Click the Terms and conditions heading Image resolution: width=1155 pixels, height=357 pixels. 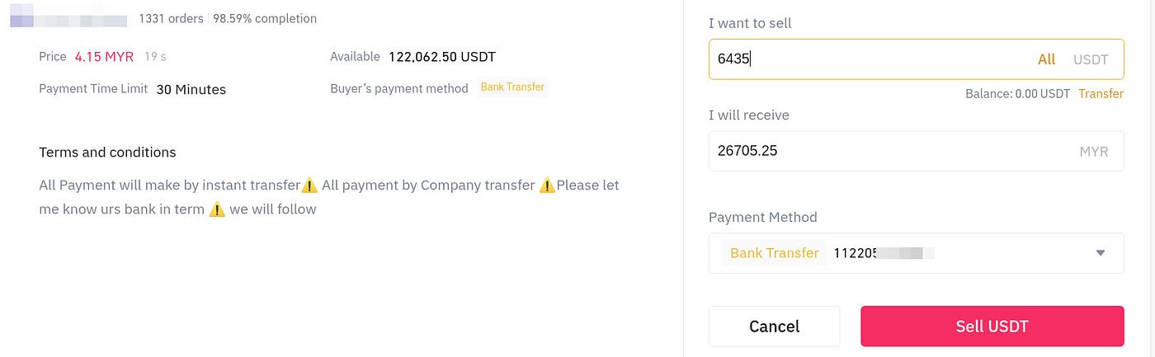pyautogui.click(x=107, y=153)
